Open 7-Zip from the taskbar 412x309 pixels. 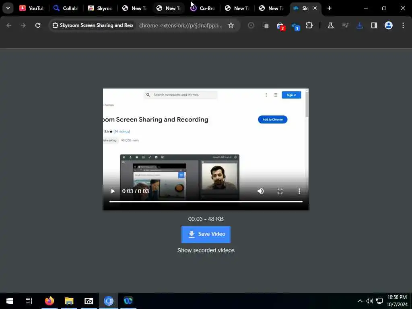tap(89, 301)
